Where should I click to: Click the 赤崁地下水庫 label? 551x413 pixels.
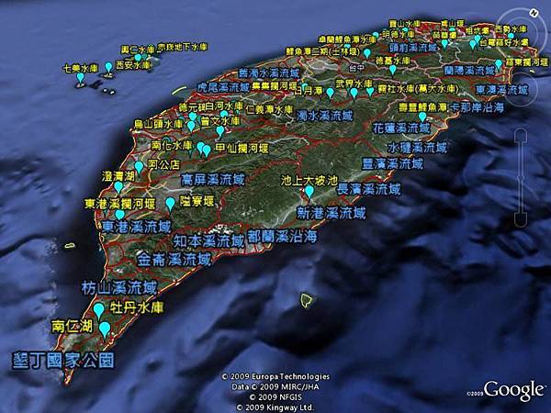tap(182, 47)
